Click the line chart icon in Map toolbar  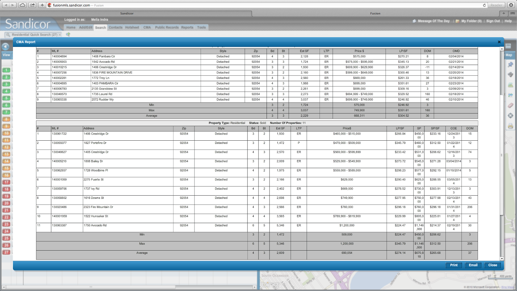coord(511,95)
